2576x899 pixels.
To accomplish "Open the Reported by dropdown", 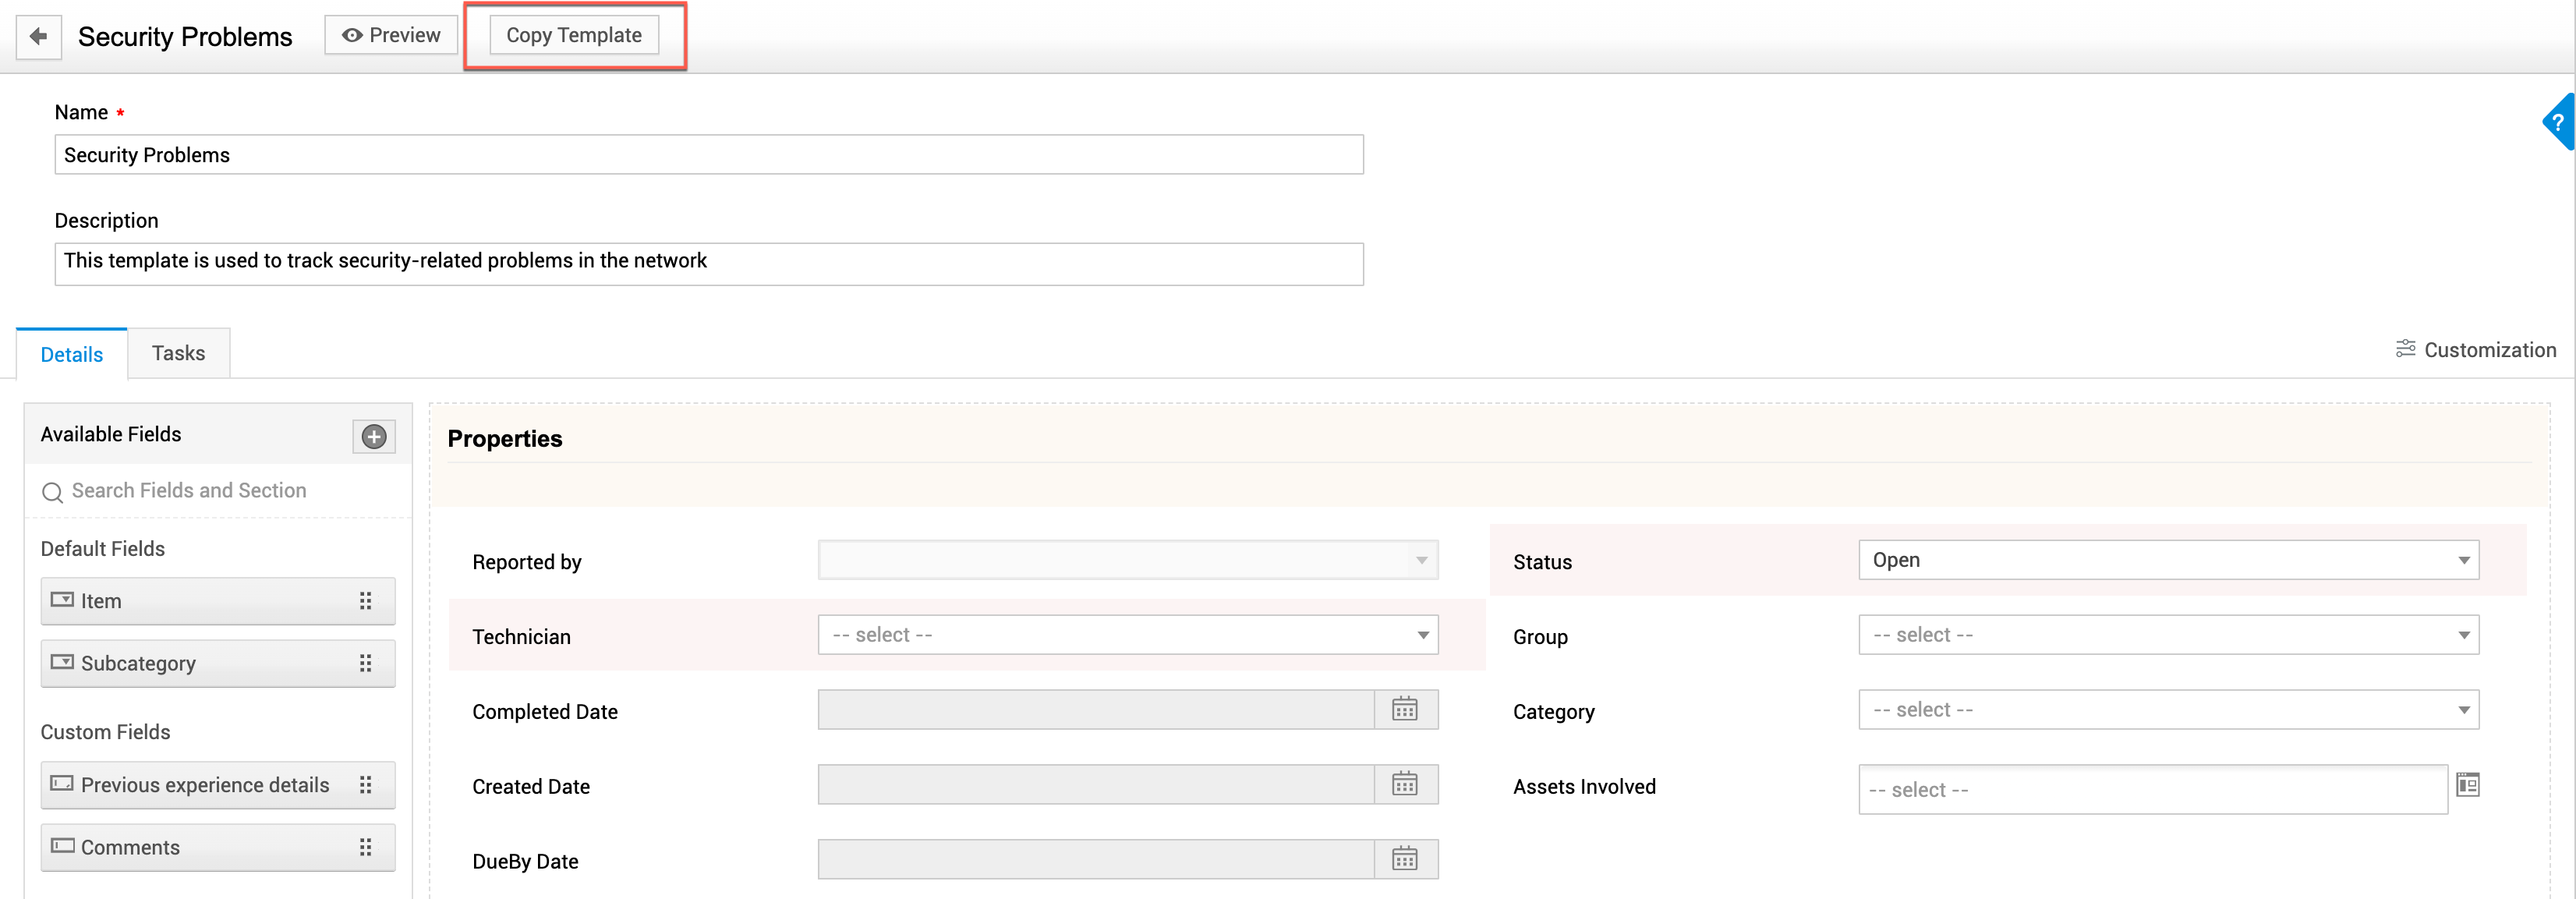I will [x=1128, y=560].
